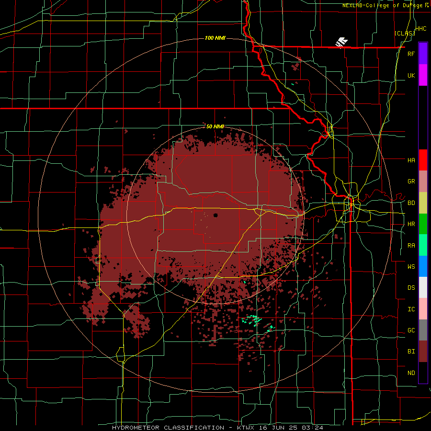The height and width of the screenshot is (431, 431).
Task: Click the "GC" legend label
Action: (x=411, y=330)
